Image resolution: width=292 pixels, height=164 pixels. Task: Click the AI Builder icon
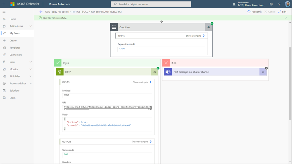pyautogui.click(x=4, y=76)
